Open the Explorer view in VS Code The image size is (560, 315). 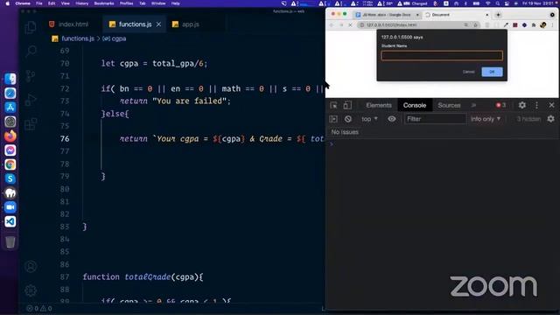pos(31,27)
